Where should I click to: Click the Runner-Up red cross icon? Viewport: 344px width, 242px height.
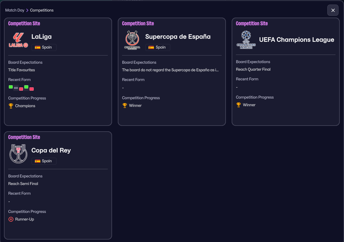coord(11,219)
